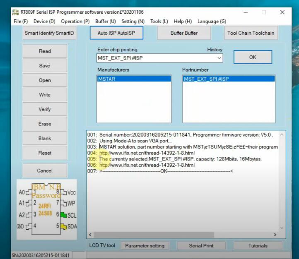Click log line 001 Serial number text
This screenshot has height=259, width=299.
point(186,135)
